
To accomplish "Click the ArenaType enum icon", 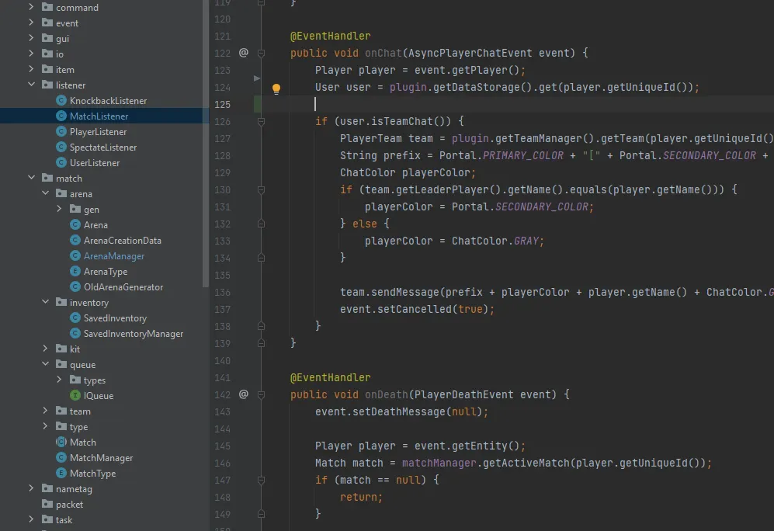I will pos(75,272).
